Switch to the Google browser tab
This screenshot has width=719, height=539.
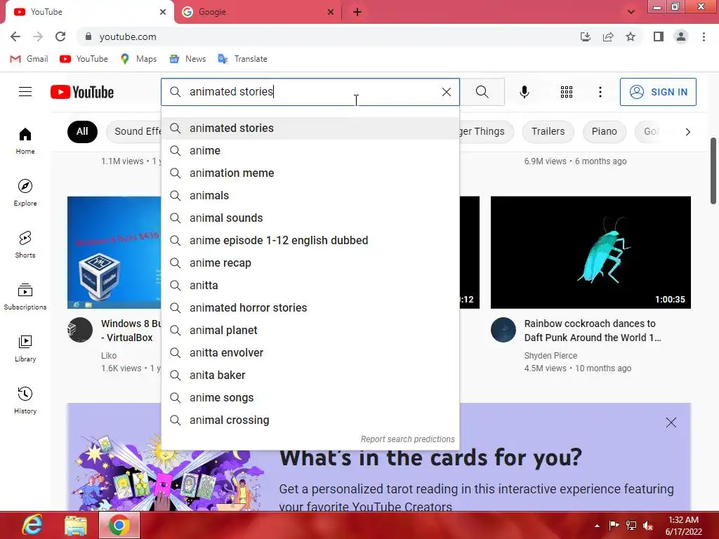click(257, 12)
